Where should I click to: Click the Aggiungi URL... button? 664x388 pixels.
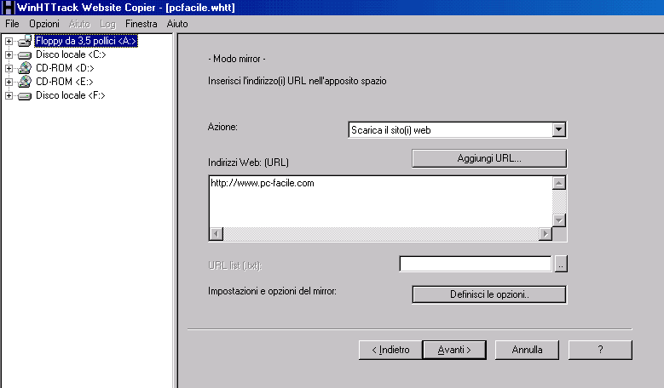tap(489, 158)
